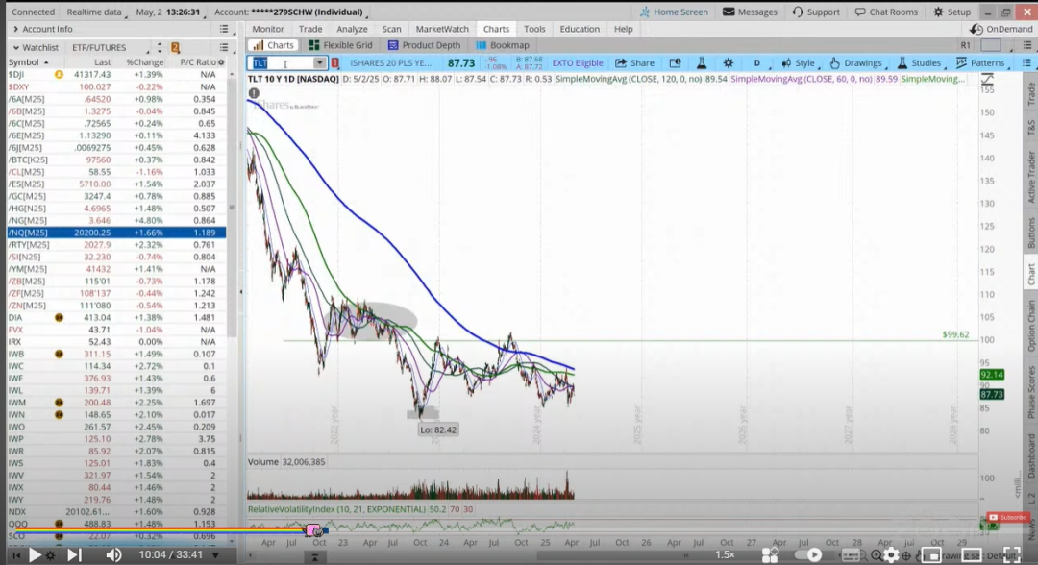The width and height of the screenshot is (1038, 565).
Task: Click the right-axis price scale toggle icon
Action: pyautogui.click(x=987, y=80)
